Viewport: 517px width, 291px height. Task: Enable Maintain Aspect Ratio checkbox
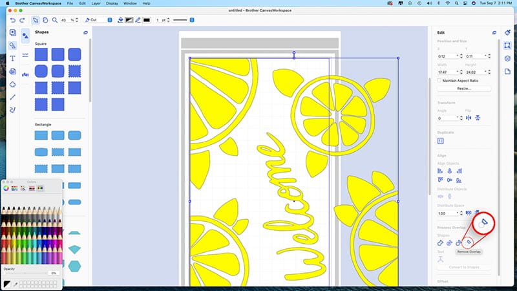point(440,80)
